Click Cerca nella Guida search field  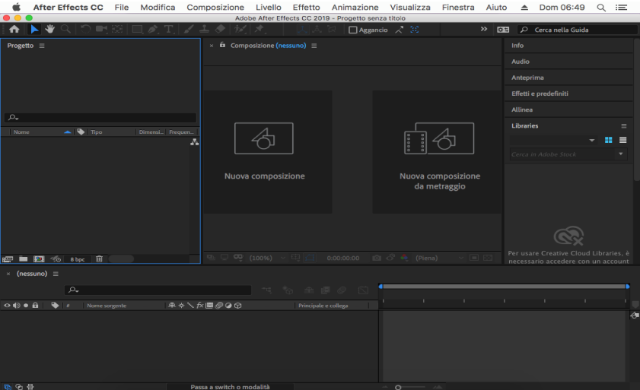(577, 30)
